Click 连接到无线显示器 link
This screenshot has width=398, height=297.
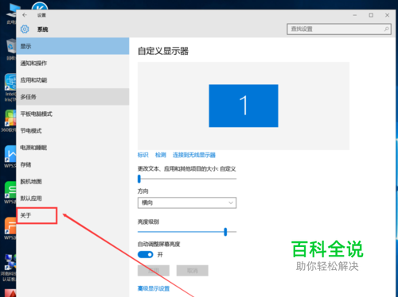pyautogui.click(x=194, y=155)
